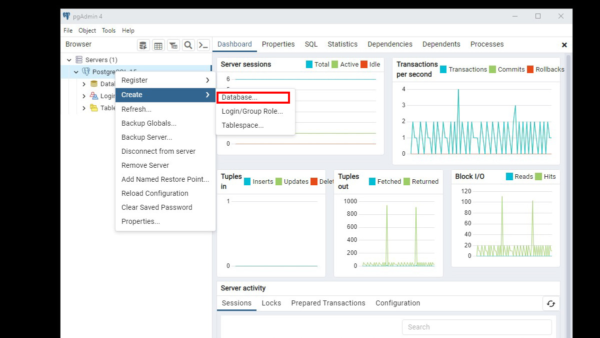The width and height of the screenshot is (600, 338).
Task: Choose Backup Globals... in context menu
Action: click(x=148, y=123)
